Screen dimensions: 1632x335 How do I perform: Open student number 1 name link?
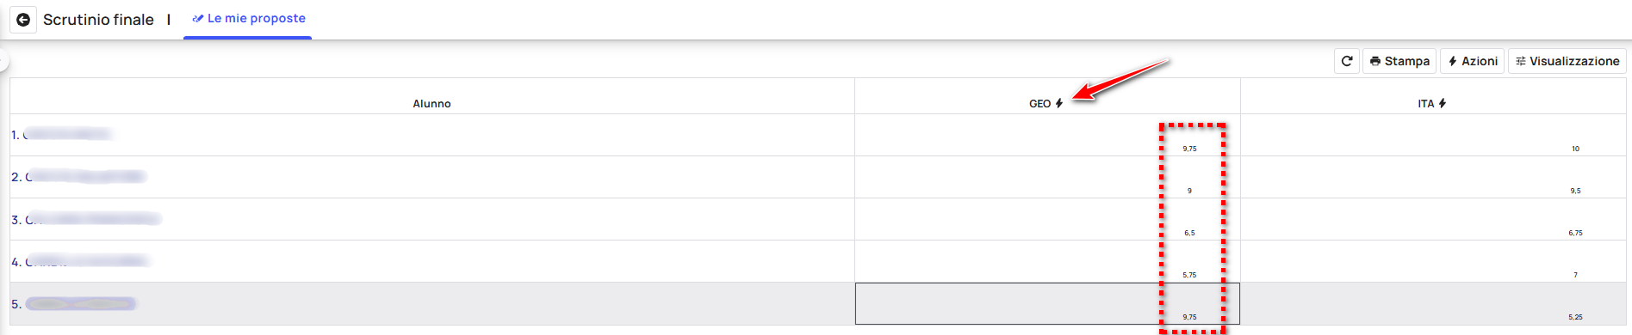pyautogui.click(x=61, y=134)
